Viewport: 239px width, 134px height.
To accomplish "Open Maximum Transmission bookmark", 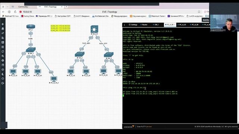I will tap(157, 16).
